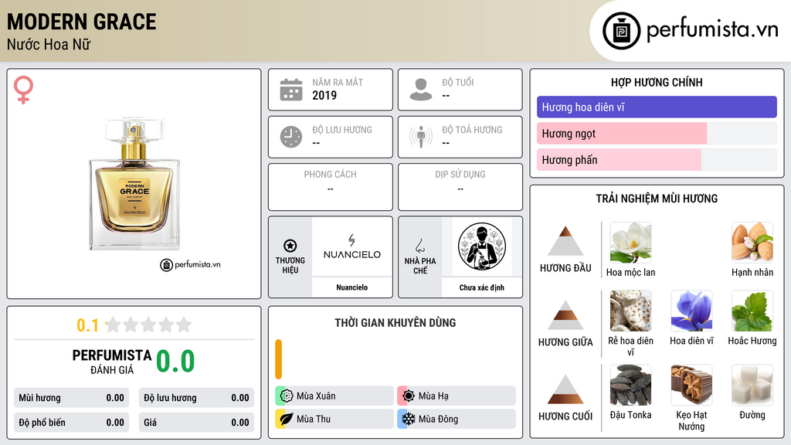The height and width of the screenshot is (445, 791).
Task: Select the Hương ngọt accord bar
Action: click(x=657, y=133)
